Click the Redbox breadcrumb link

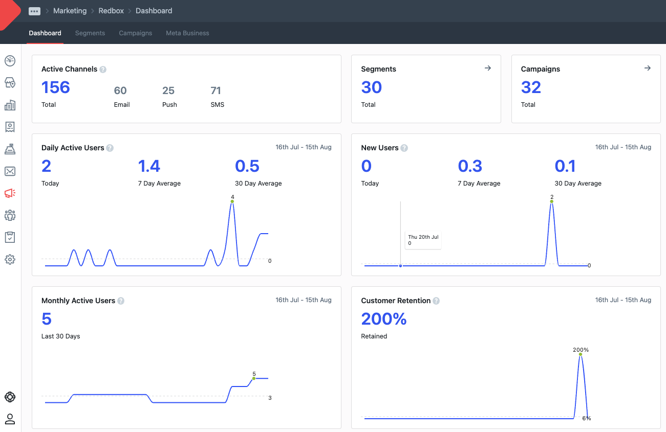[x=111, y=11]
